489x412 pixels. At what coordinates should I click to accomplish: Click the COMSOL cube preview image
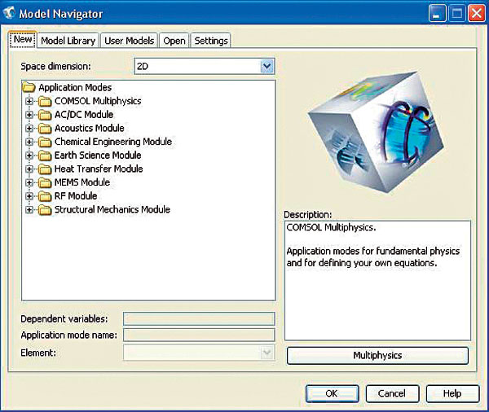[377, 132]
